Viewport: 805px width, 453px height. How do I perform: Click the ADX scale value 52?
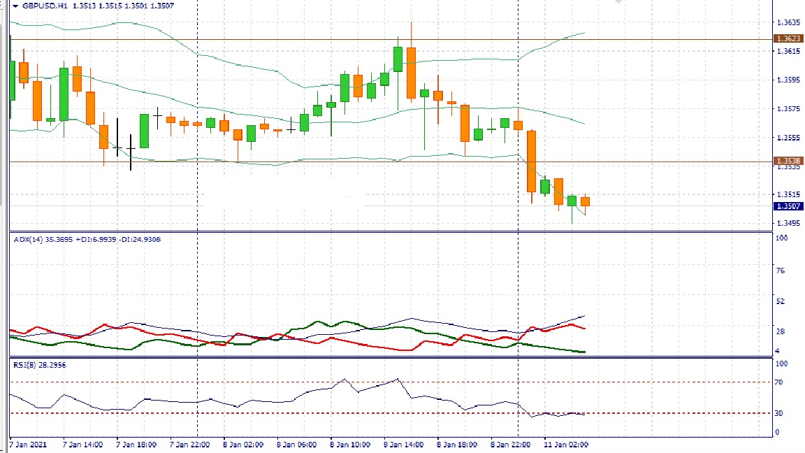pos(780,301)
